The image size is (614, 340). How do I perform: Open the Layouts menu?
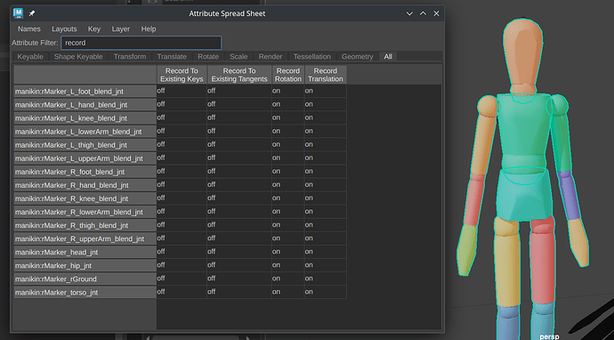[x=64, y=29]
